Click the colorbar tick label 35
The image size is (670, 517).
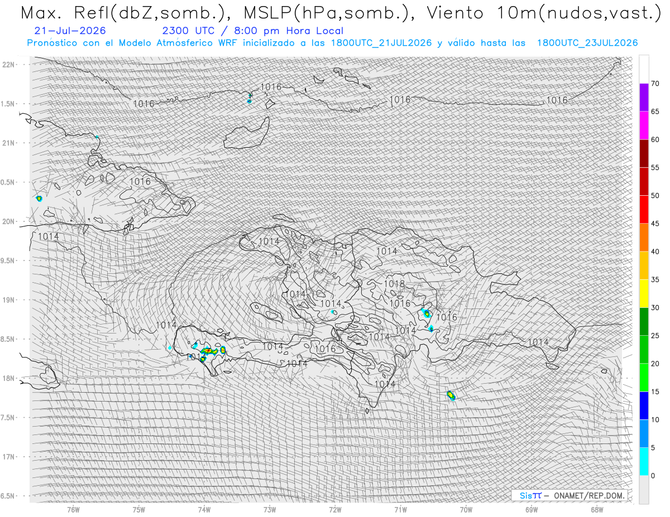[x=655, y=279]
